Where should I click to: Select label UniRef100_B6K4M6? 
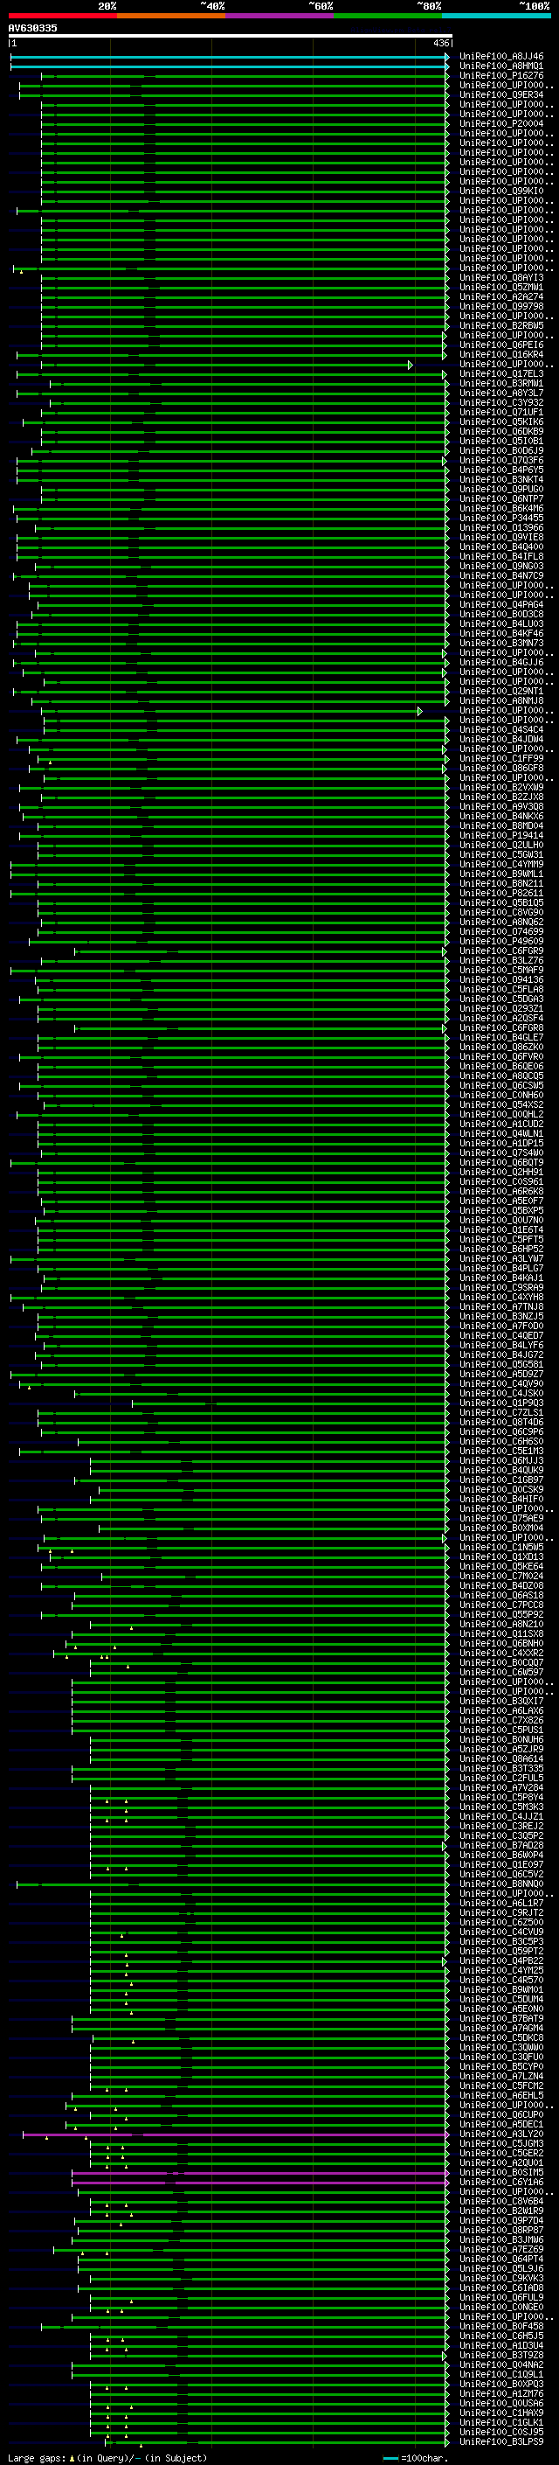point(501,509)
